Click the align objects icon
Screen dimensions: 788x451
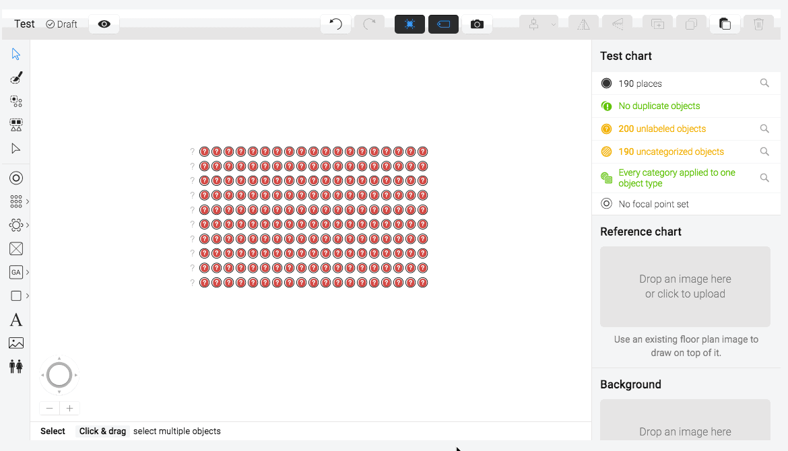(x=533, y=24)
